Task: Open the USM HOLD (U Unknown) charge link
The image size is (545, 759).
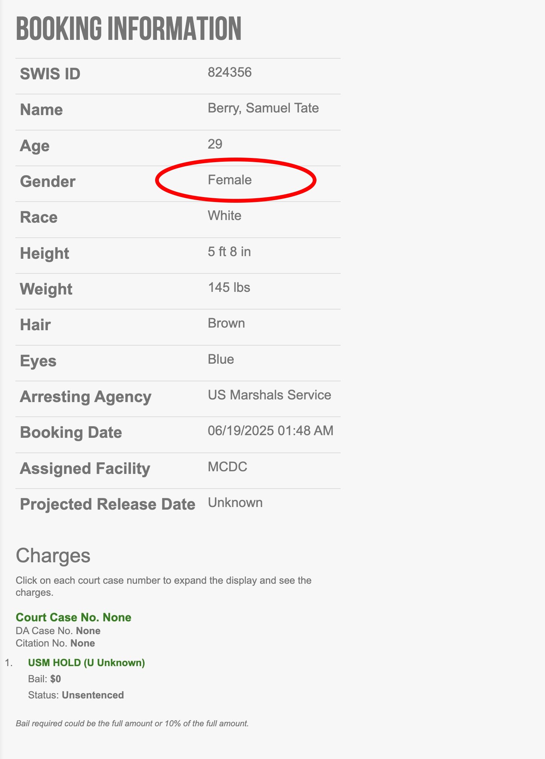Action: pyautogui.click(x=86, y=662)
